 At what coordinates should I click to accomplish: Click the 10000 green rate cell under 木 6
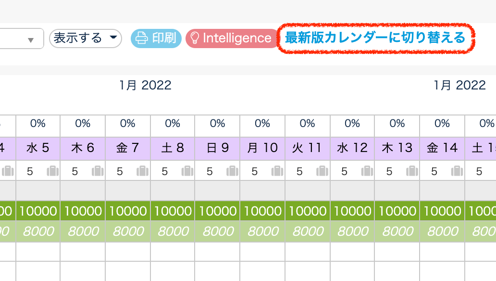[83, 211]
